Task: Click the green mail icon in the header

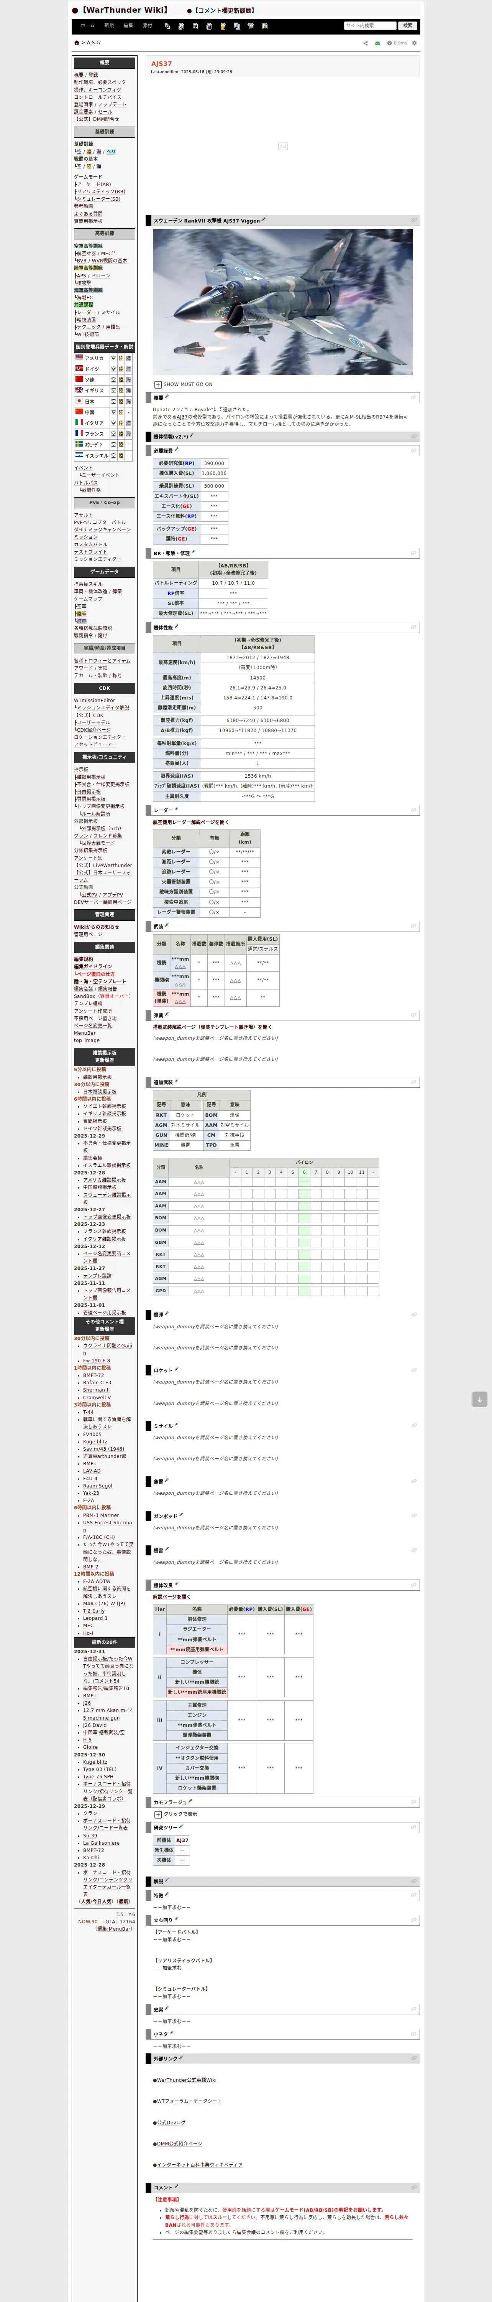Action: click(x=378, y=43)
